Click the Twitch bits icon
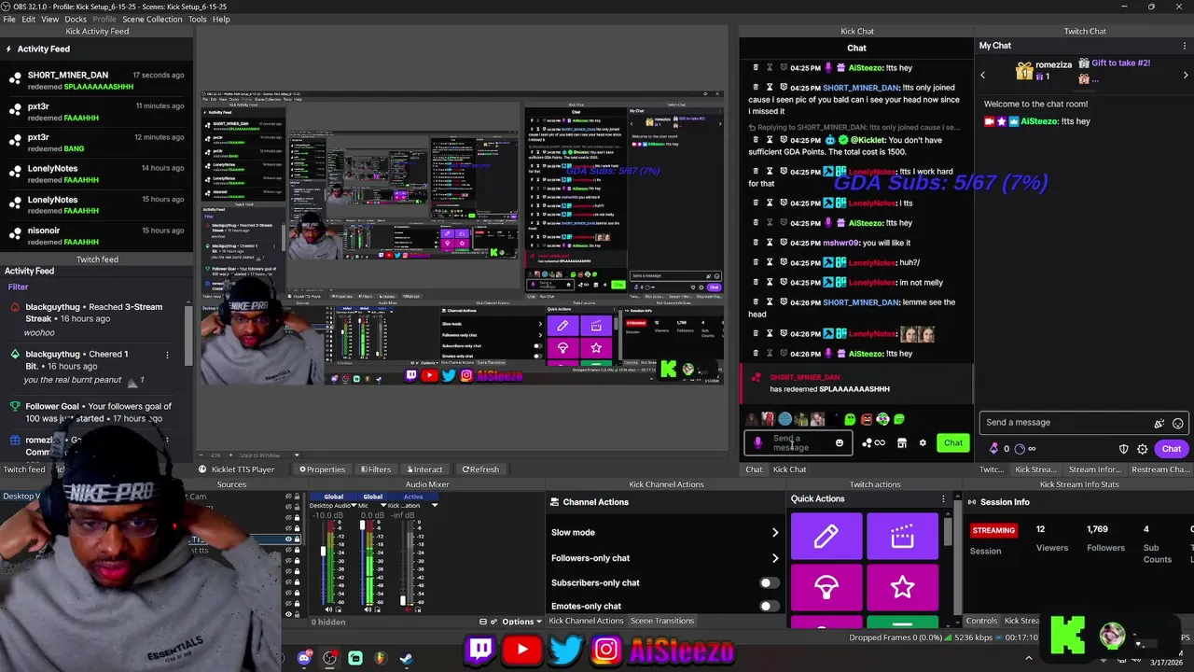Image resolution: width=1194 pixels, height=672 pixels. pos(993,449)
